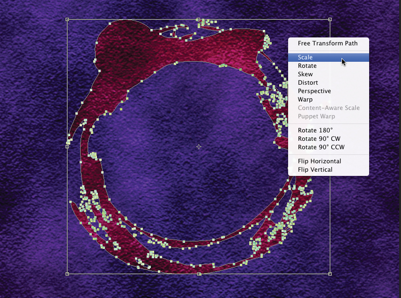Screen dimensions: 401x298
Task: Click the transform center reference point crosshair
Action: (199, 146)
